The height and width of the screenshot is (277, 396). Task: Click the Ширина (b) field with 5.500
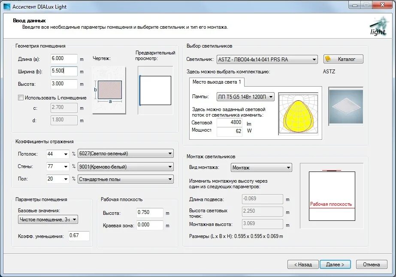(x=64, y=71)
